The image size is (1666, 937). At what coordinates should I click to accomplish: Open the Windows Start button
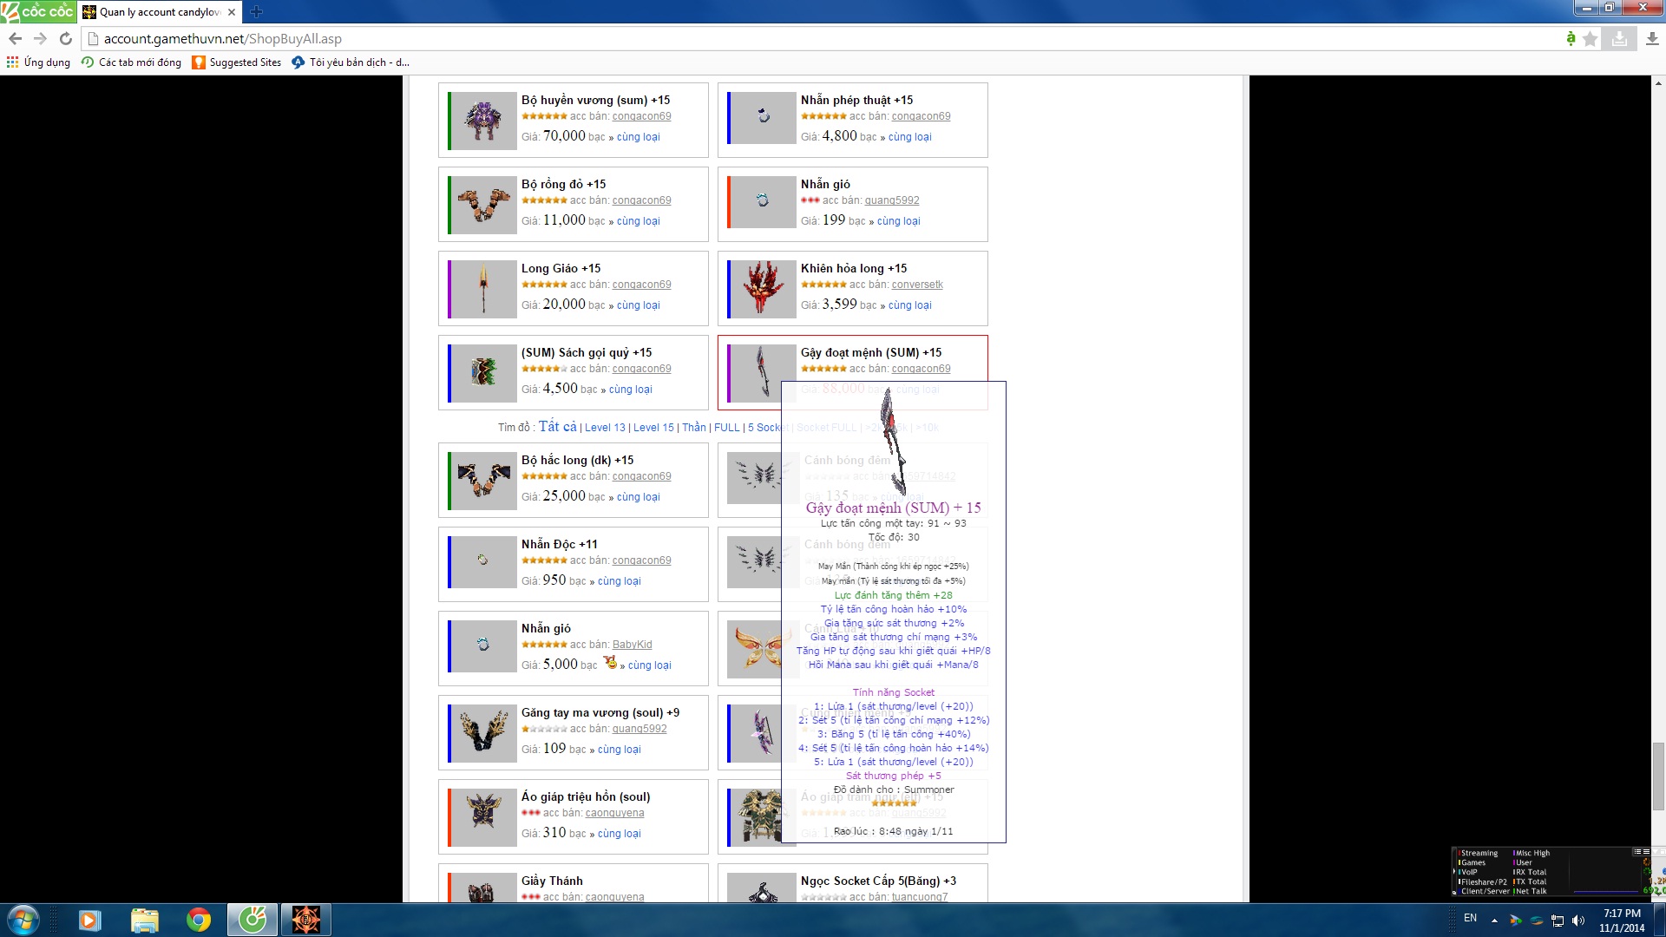(23, 920)
